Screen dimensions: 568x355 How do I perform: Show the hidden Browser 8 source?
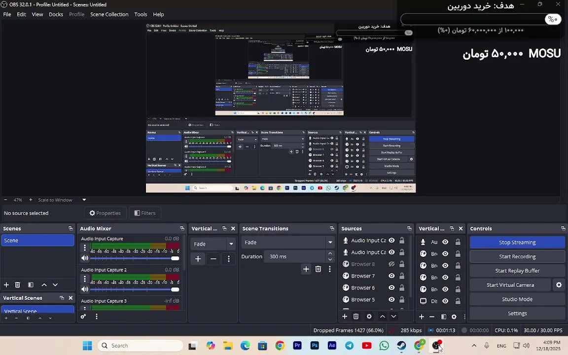(x=391, y=264)
